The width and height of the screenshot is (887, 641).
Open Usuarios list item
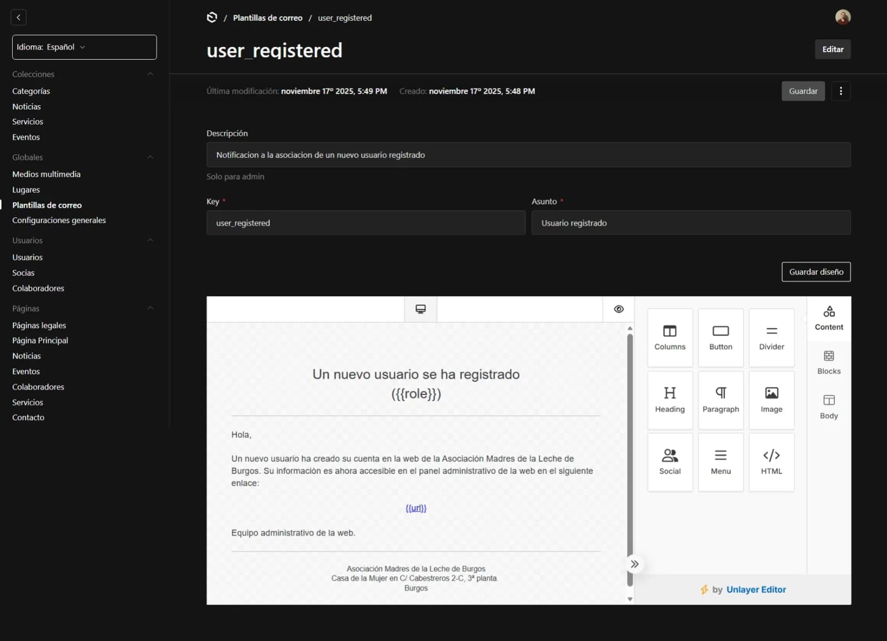pyautogui.click(x=27, y=257)
